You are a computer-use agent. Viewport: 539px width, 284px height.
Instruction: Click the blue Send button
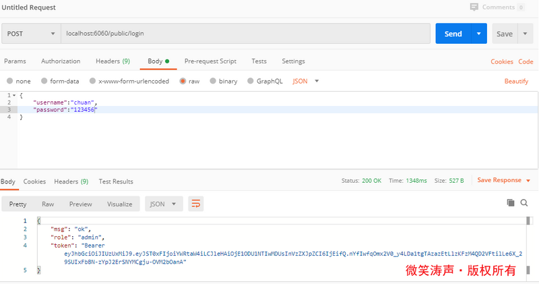(x=453, y=34)
